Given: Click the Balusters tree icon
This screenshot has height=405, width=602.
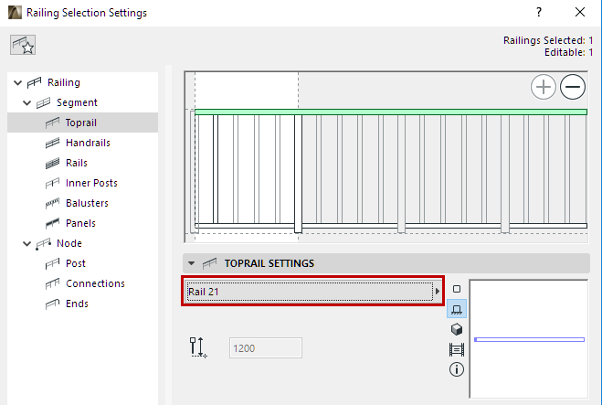Looking at the screenshot, I should point(53,203).
